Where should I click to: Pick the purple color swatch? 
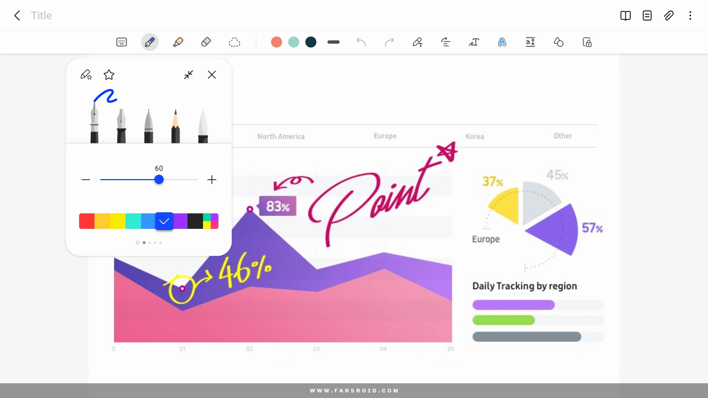pyautogui.click(x=180, y=221)
